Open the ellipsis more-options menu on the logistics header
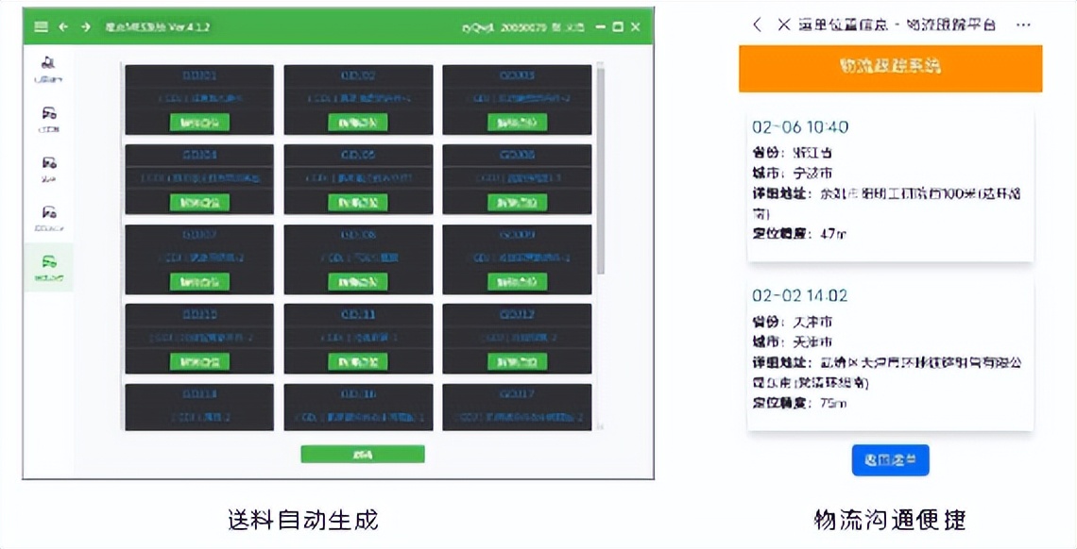Viewport: 1077px width, 549px height. [1023, 25]
